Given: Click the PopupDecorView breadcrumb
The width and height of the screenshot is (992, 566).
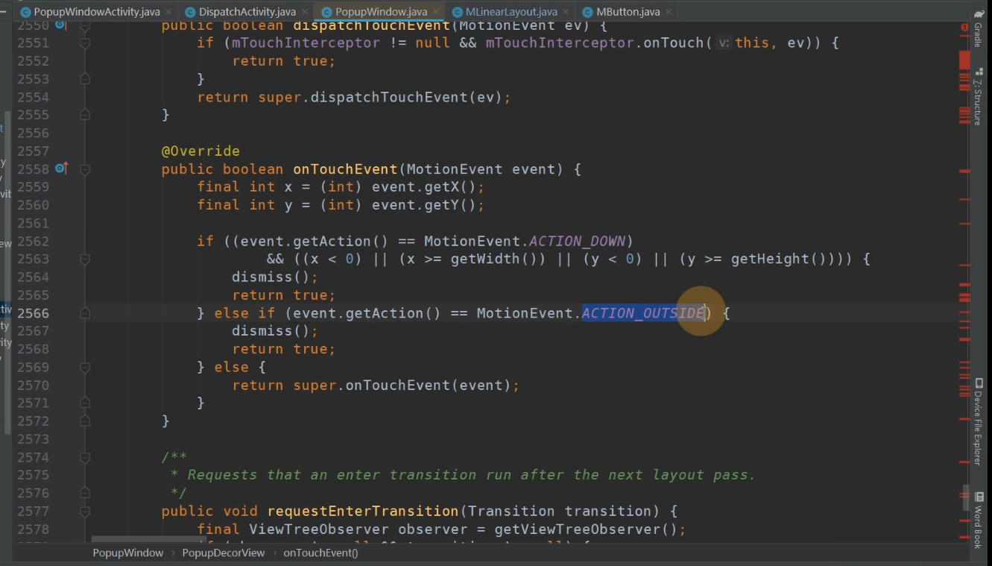Looking at the screenshot, I should (223, 553).
